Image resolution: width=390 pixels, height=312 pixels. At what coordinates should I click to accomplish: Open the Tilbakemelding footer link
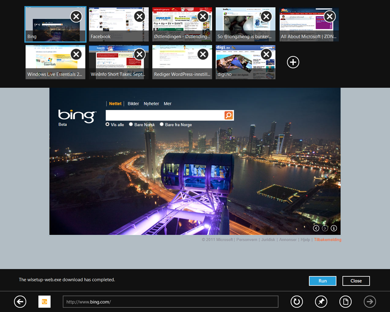point(327,240)
